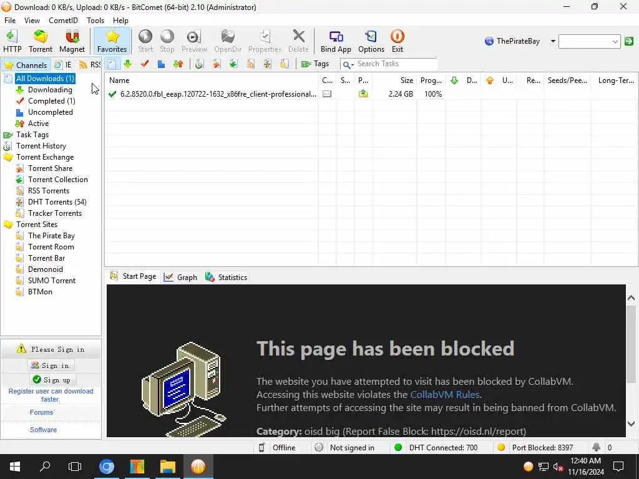The image size is (639, 479).
Task: Click the green search go arrow button
Action: point(629,41)
